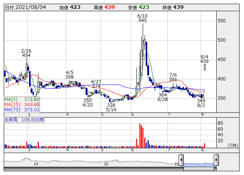Click the 2/26 high label of 454

(26, 53)
